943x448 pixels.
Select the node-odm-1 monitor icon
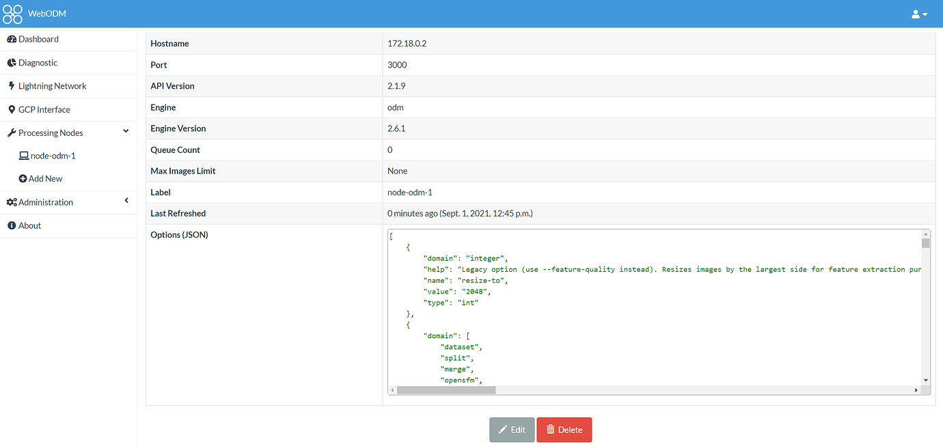tap(25, 155)
